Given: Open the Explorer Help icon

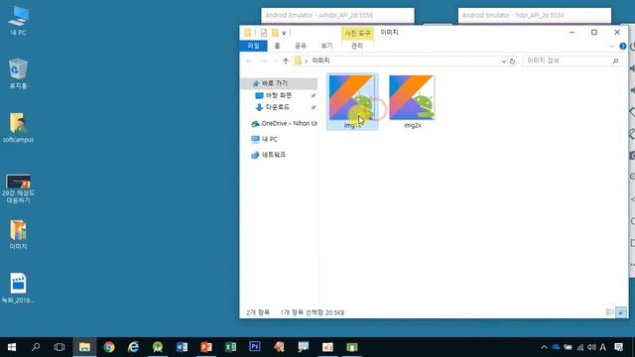Looking at the screenshot, I should click(x=623, y=47).
